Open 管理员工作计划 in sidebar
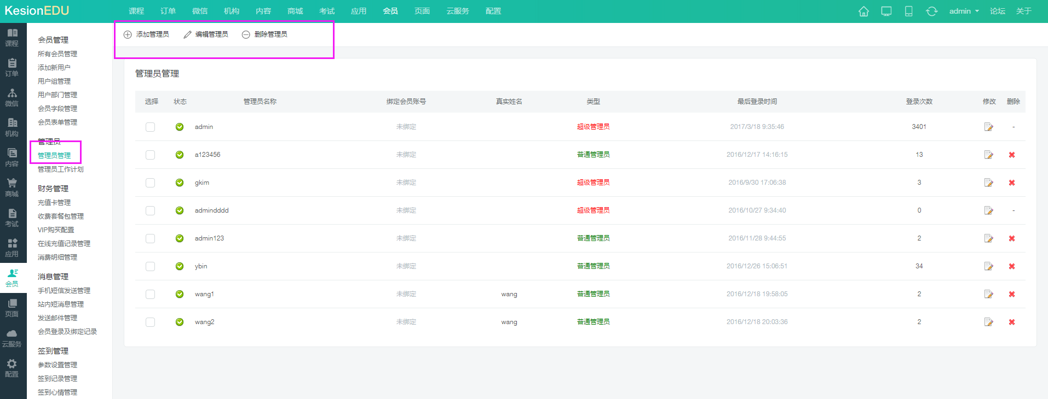The height and width of the screenshot is (399, 1048). click(61, 169)
